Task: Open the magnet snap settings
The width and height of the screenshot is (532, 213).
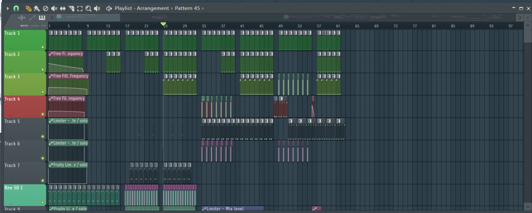Action: point(16,8)
